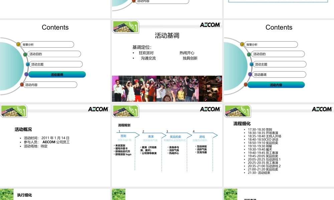Click the 参与人员 AECOM公司员工 line
Viewport: 334px width, 200px height.
(47, 142)
